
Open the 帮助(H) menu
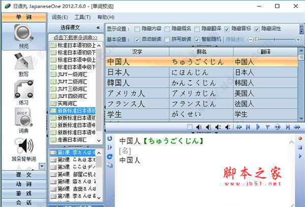(106, 17)
